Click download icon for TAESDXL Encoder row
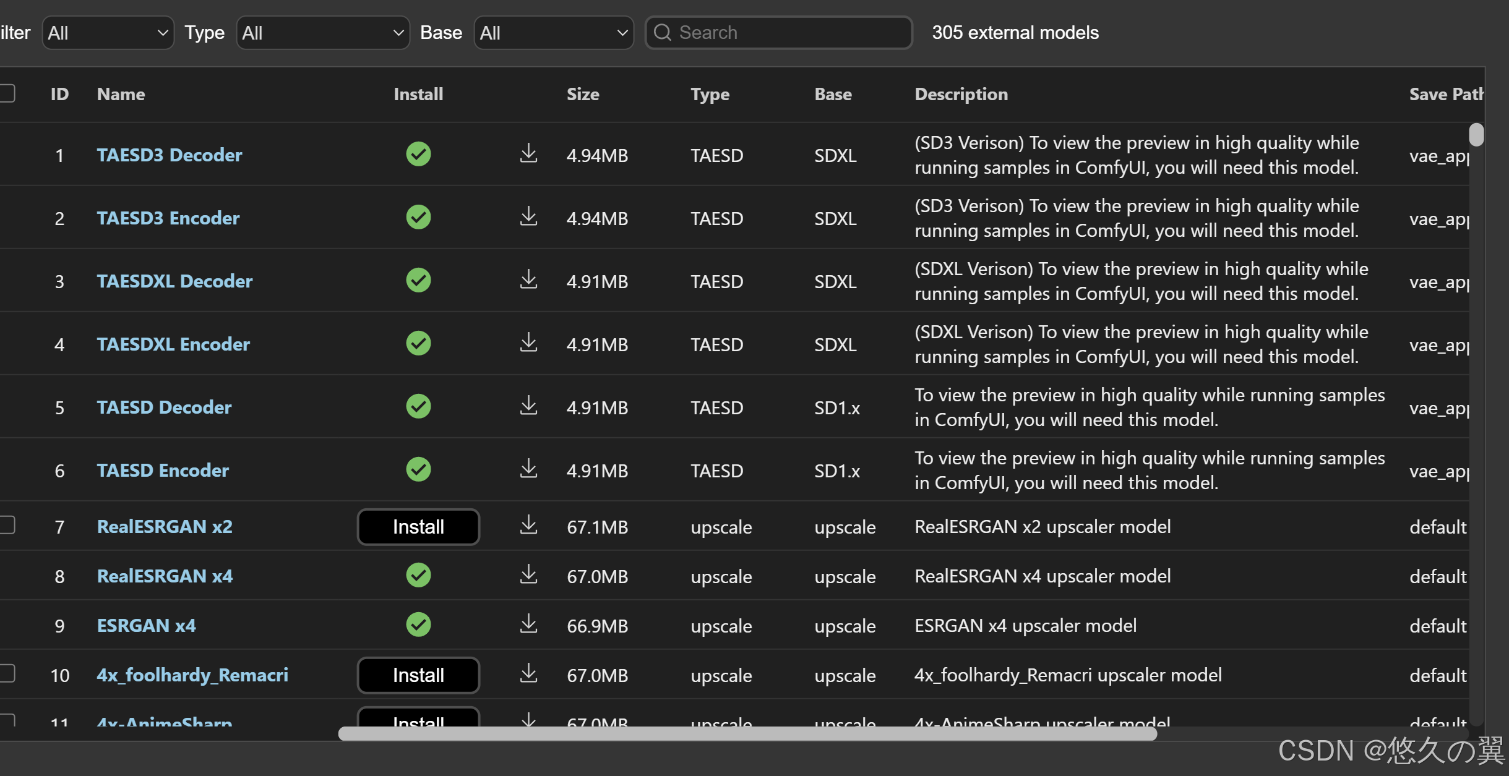Screen dimensions: 1509x776 528,343
